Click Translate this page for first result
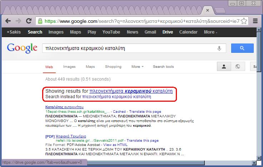The width and height of the screenshot is (263, 167). 145,112
